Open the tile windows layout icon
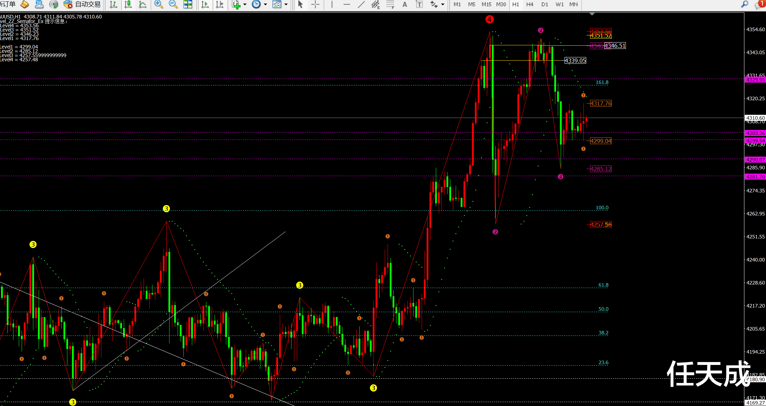 point(188,4)
